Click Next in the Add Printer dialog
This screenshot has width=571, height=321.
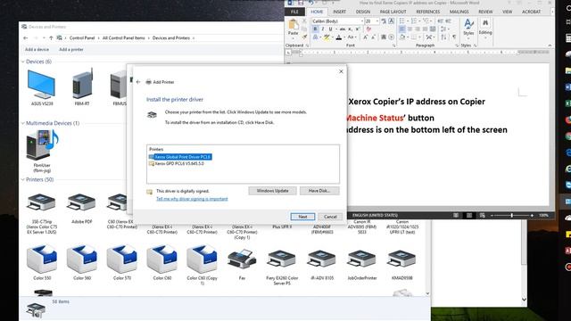pyautogui.click(x=302, y=217)
